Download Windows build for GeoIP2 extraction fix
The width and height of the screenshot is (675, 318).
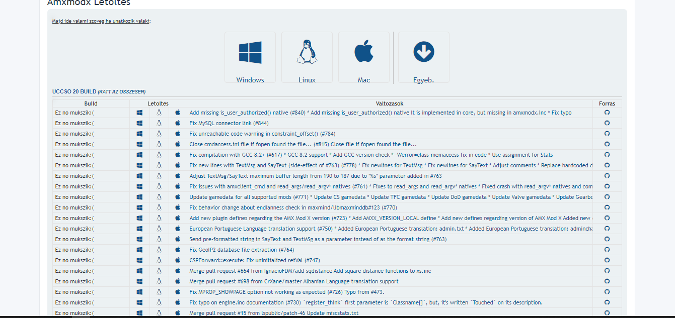139,250
